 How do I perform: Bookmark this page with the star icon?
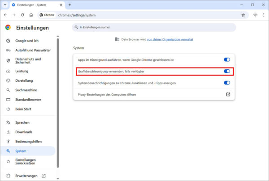click(243, 15)
